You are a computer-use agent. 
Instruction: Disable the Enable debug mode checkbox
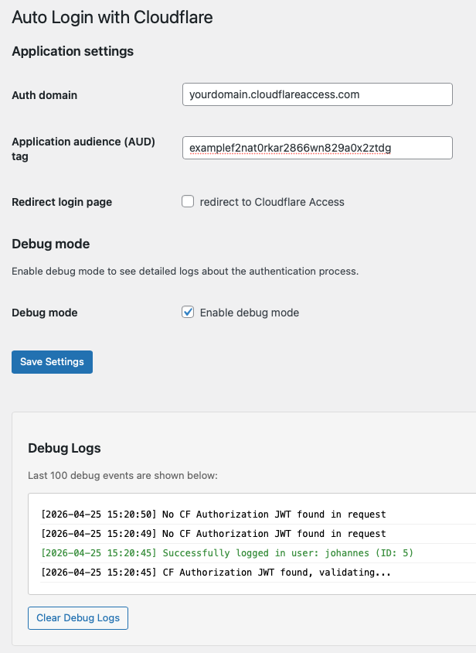coord(188,312)
